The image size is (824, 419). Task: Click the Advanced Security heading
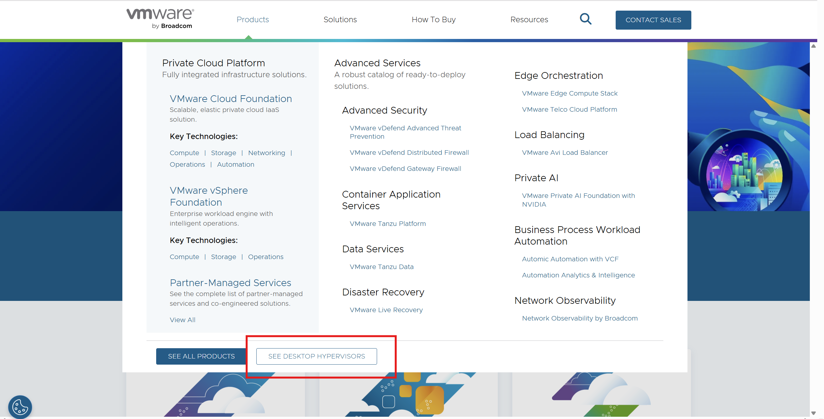tap(384, 110)
